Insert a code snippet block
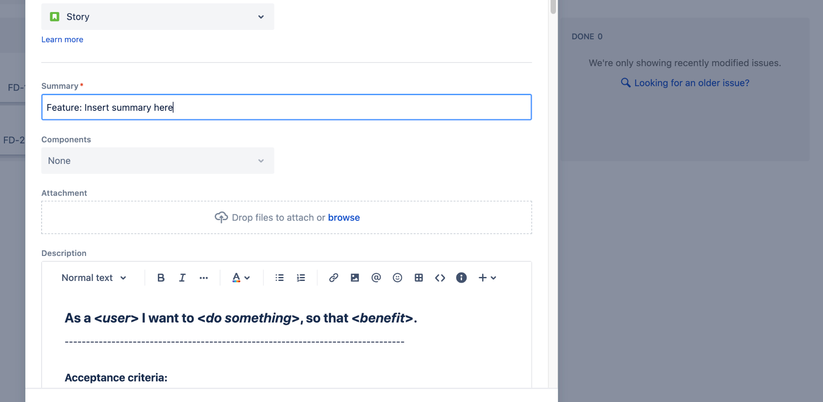The image size is (823, 402). click(440, 278)
